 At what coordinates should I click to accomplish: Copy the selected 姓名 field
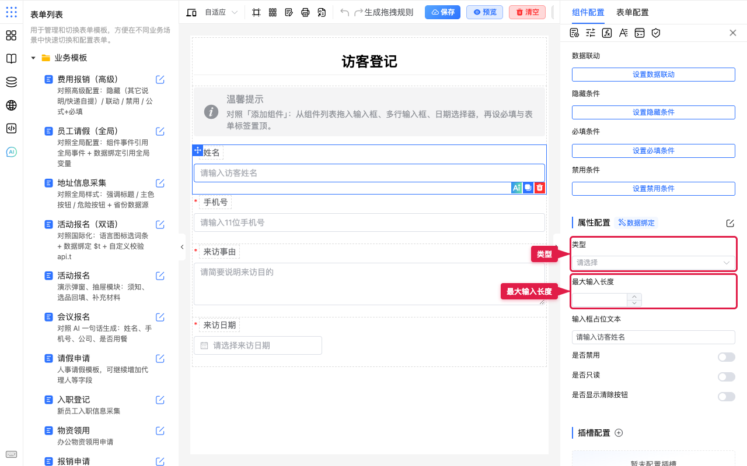click(x=528, y=188)
